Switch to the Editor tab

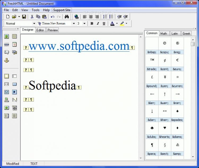[x=40, y=30]
